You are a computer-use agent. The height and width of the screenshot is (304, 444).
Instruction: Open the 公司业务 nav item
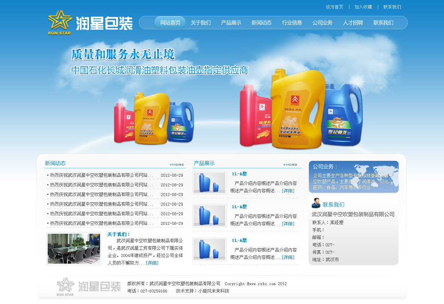(322, 23)
